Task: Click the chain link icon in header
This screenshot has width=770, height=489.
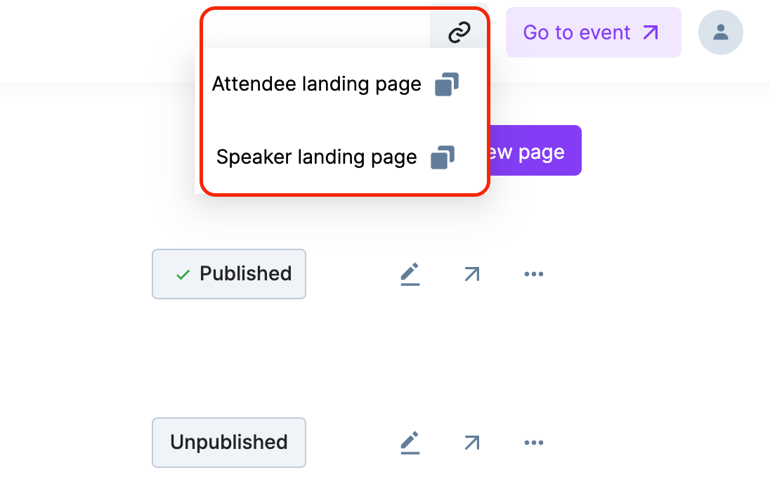Action: click(x=459, y=32)
